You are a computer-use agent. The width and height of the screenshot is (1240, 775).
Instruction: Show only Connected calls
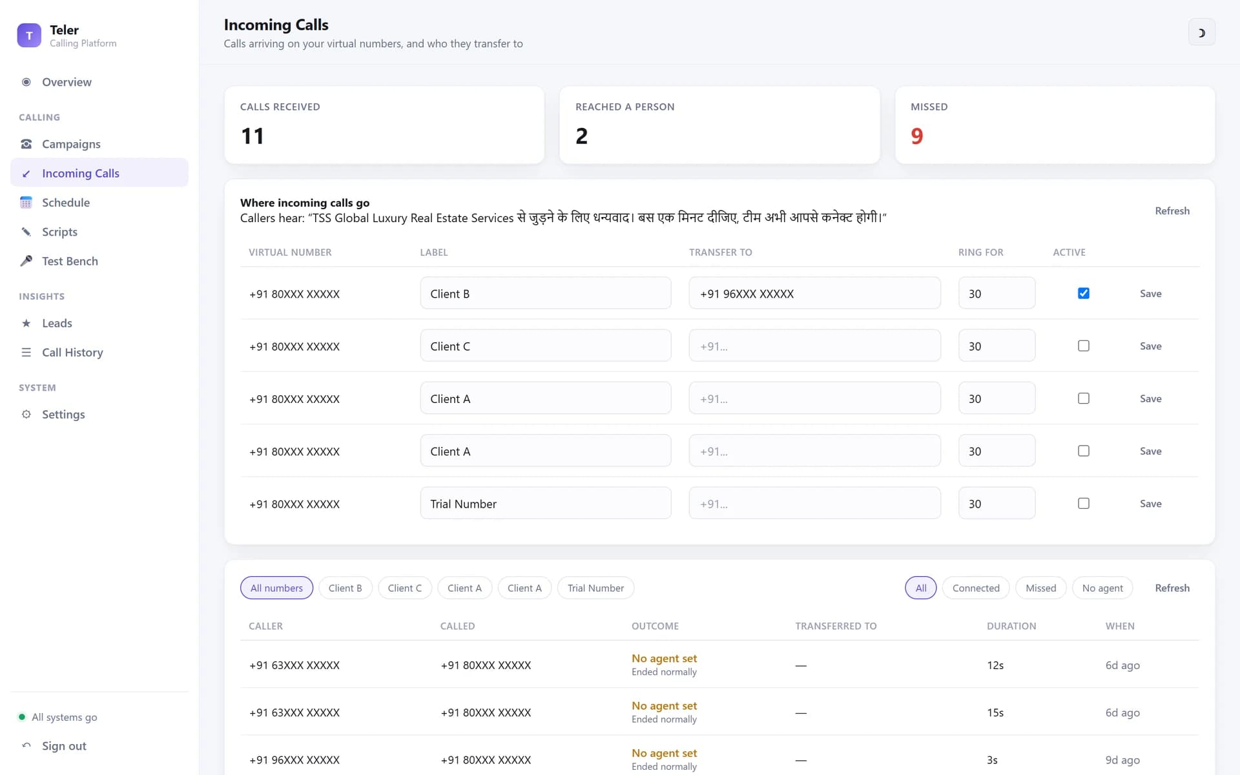pyautogui.click(x=976, y=588)
